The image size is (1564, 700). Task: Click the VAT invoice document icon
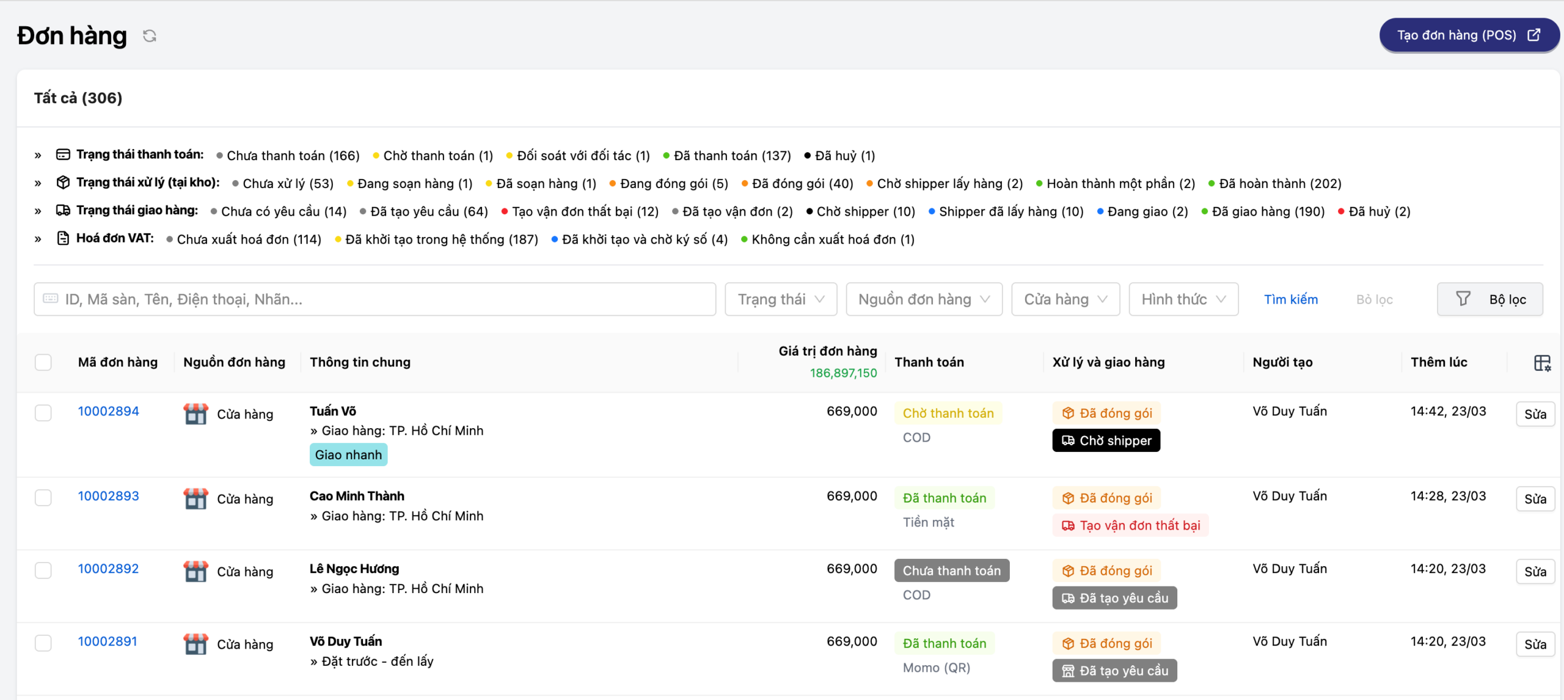(63, 238)
